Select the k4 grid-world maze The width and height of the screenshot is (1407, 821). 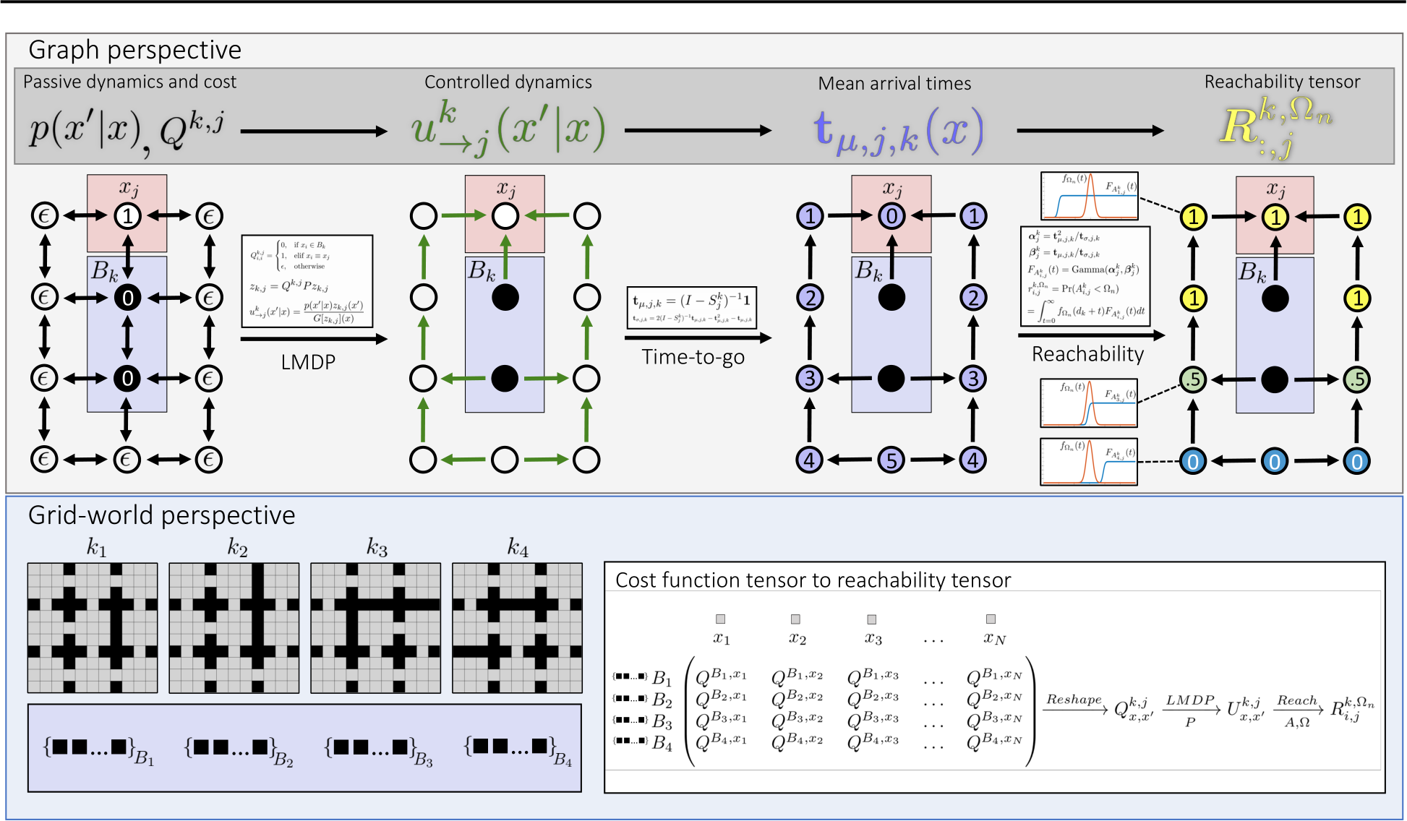[x=517, y=628]
